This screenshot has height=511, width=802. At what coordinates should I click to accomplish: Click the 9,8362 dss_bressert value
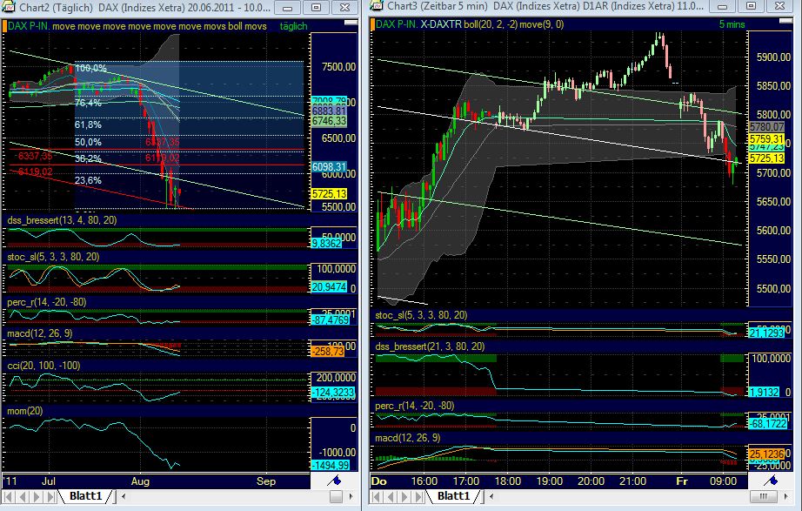click(x=326, y=243)
